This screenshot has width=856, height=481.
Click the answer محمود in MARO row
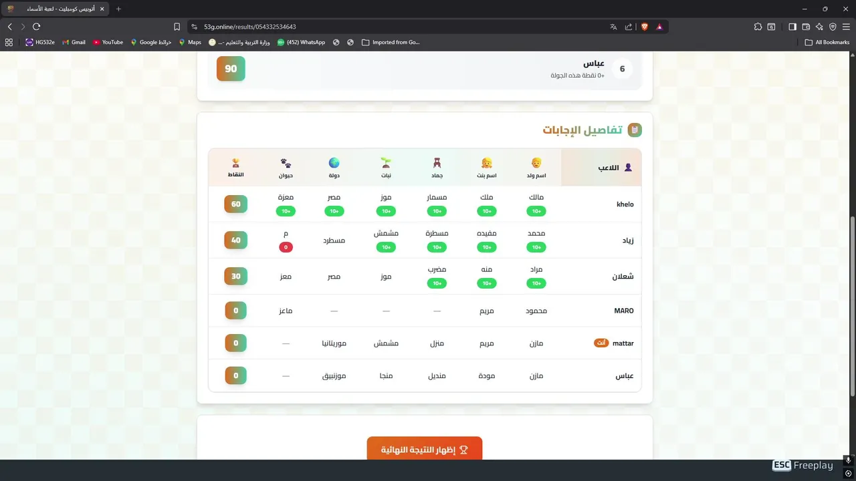pyautogui.click(x=536, y=311)
